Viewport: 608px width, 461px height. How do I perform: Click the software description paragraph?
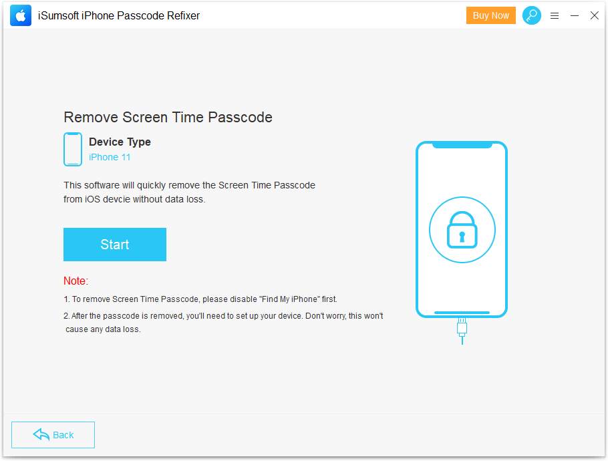189,192
